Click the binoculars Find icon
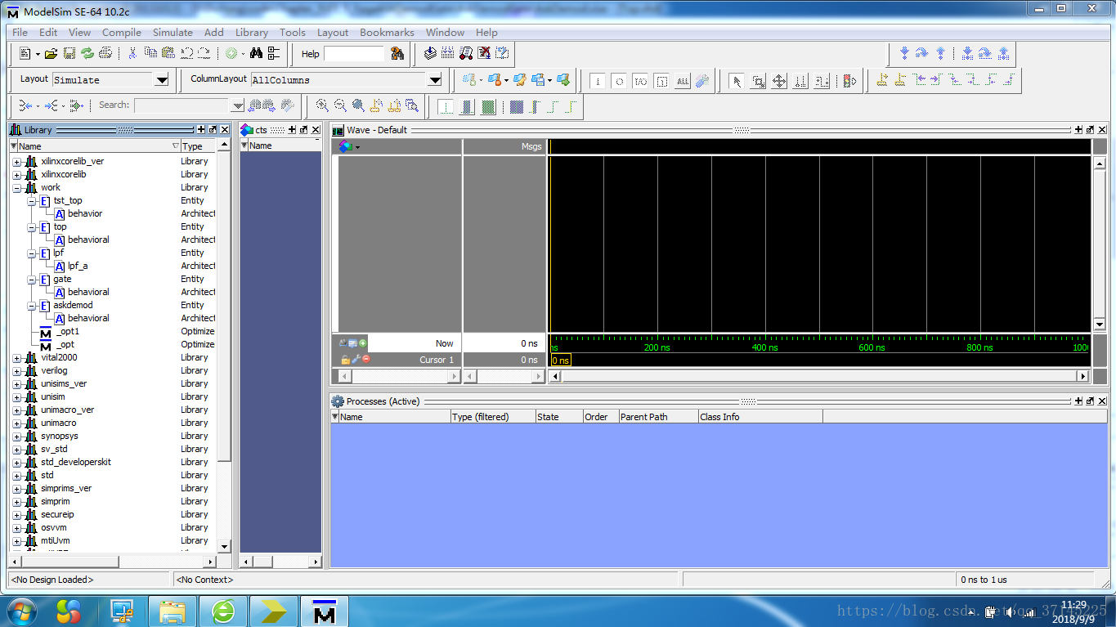 256,53
